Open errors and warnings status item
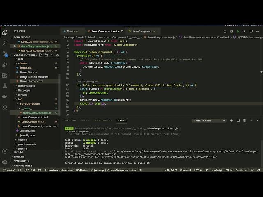The height and width of the screenshot is (197, 263). click(x=30, y=170)
